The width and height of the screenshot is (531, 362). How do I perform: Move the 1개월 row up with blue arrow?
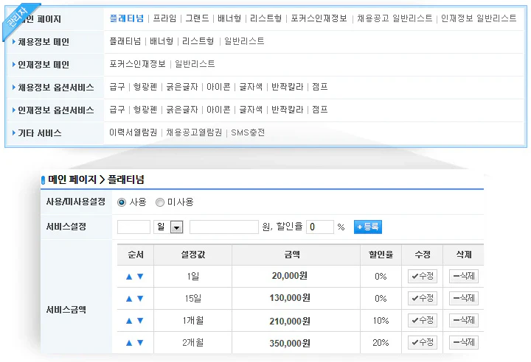(129, 321)
